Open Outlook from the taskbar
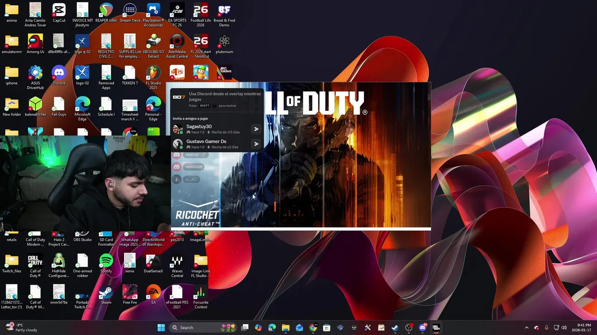Viewport: 597px width, 335px height. coord(299,328)
